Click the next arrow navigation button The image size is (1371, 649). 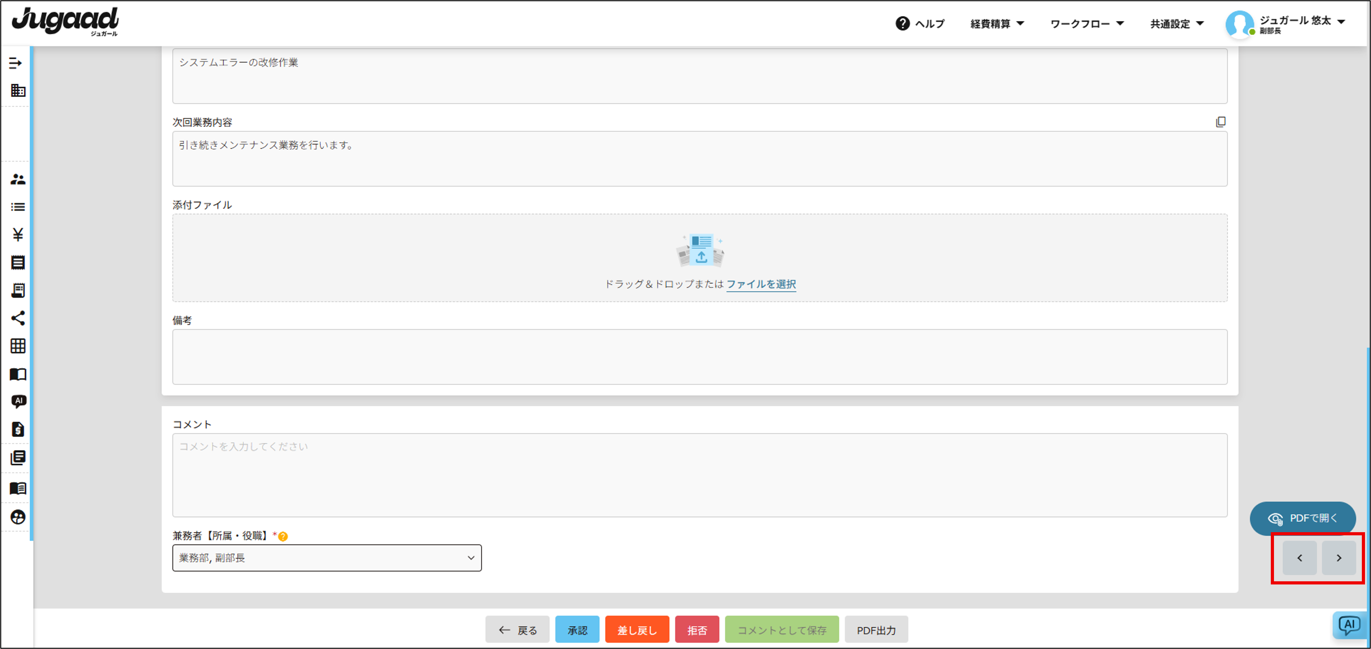1339,557
